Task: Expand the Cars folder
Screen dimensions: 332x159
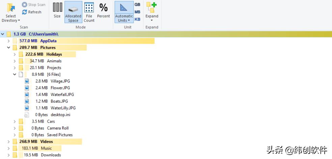Action: [15, 122]
